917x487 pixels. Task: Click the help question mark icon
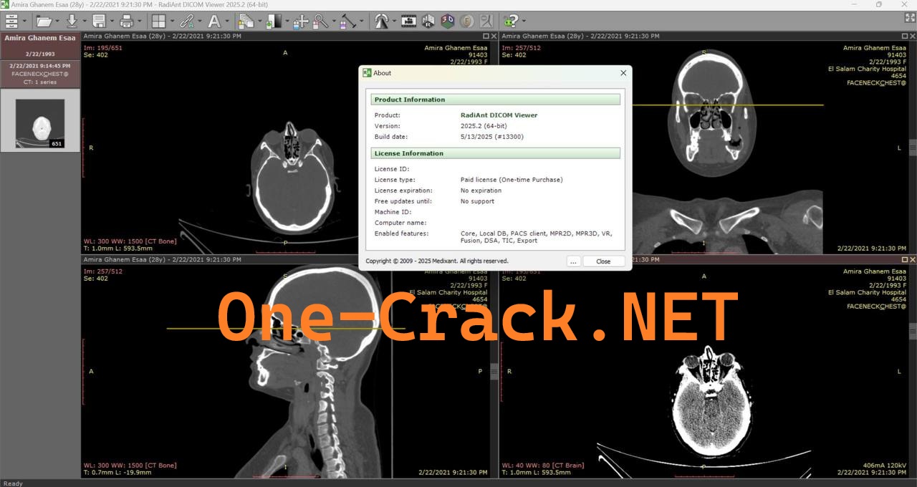[511, 21]
